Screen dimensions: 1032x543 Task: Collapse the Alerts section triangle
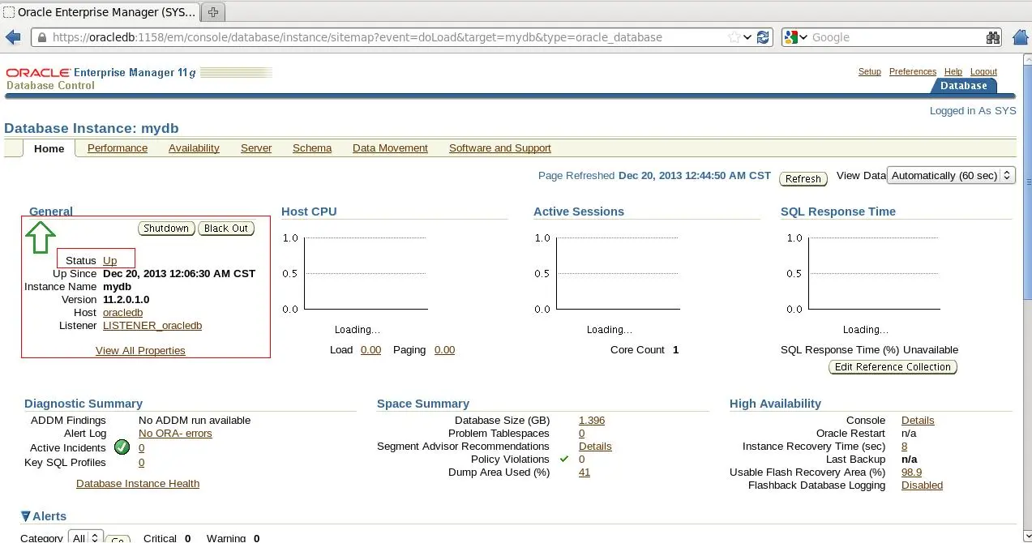(x=26, y=516)
